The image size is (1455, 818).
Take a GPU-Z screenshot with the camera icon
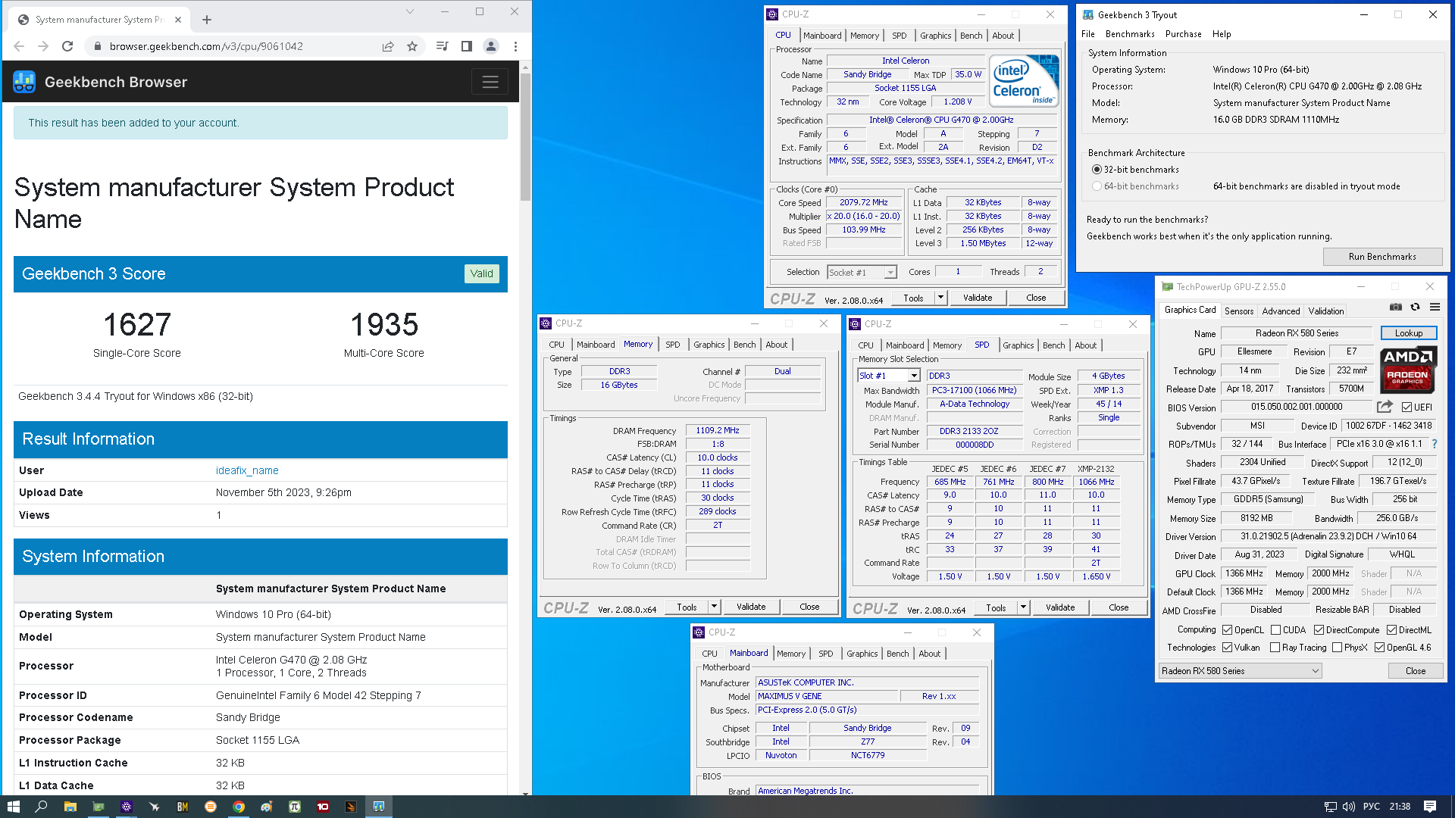1396,307
